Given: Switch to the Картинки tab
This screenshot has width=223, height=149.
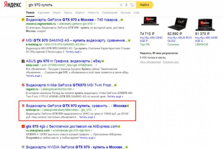Looking at the screenshot, I should pos(43,12).
